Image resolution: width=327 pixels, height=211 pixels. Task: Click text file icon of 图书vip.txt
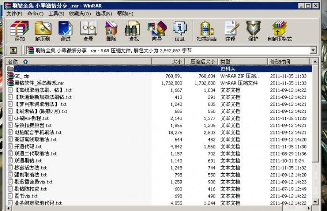coord(10,196)
